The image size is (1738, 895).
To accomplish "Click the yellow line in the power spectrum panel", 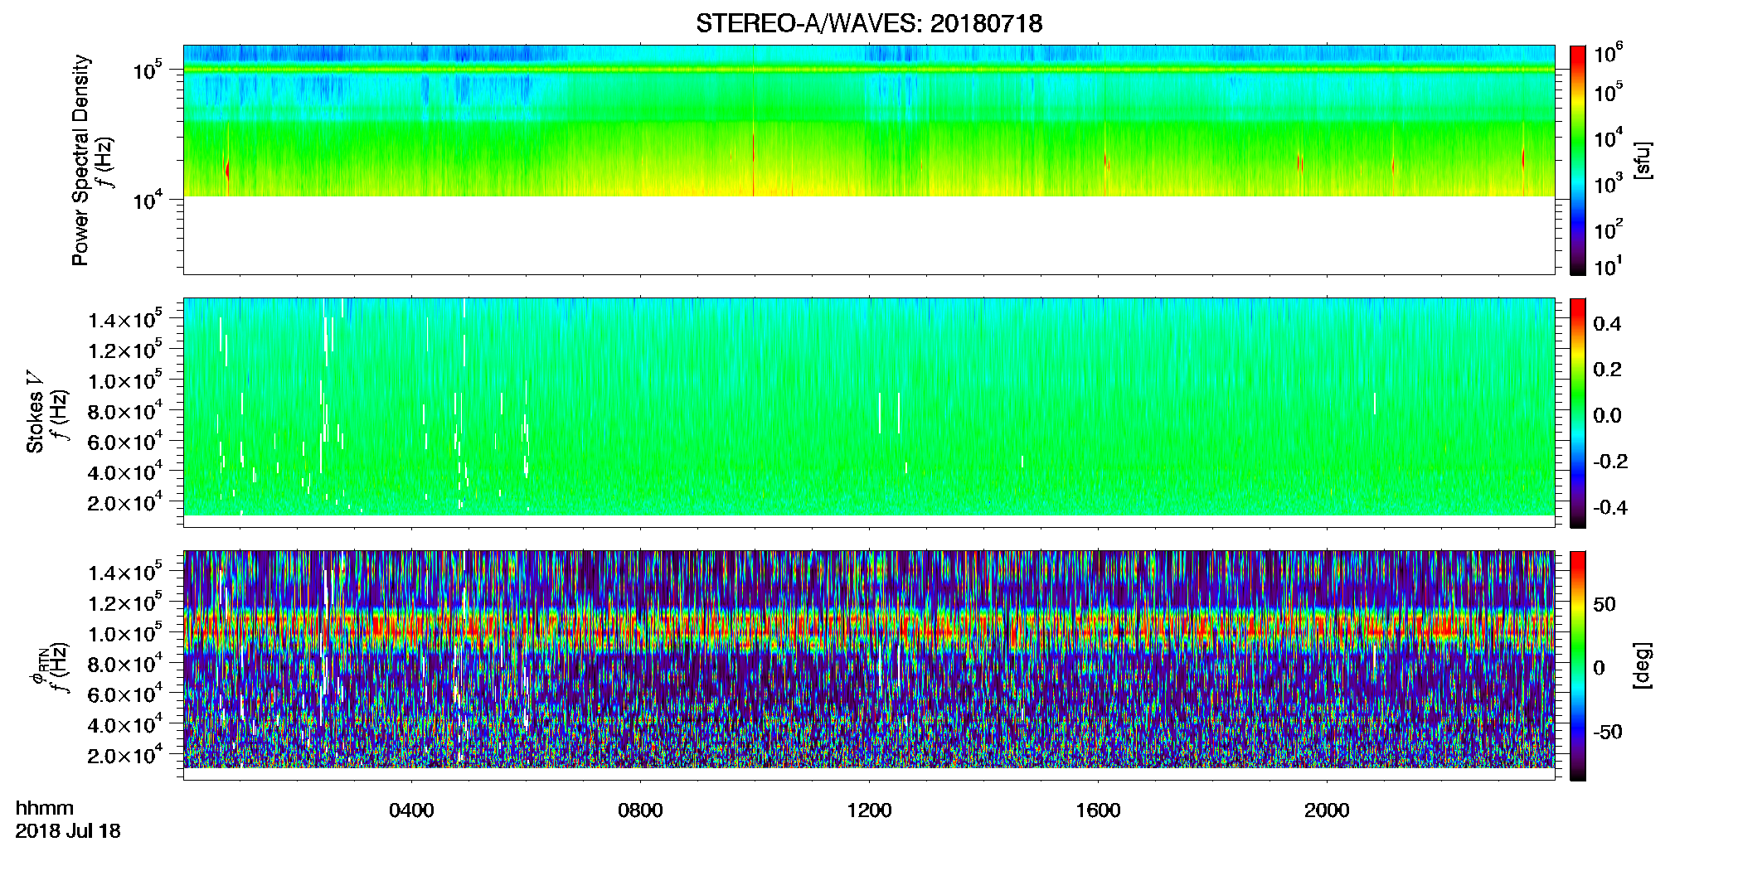I will tap(868, 70).
